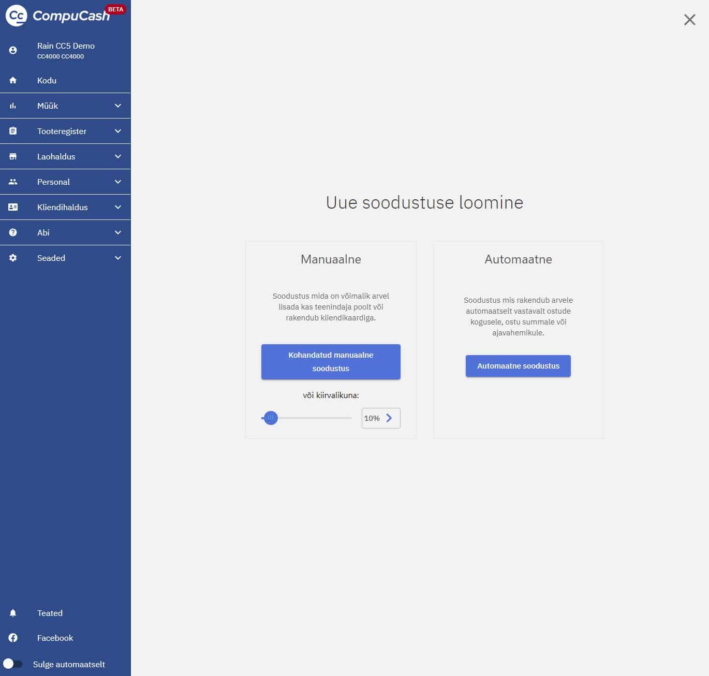
Task: Toggle the Sulge automaatselt switch
Action: (x=12, y=664)
